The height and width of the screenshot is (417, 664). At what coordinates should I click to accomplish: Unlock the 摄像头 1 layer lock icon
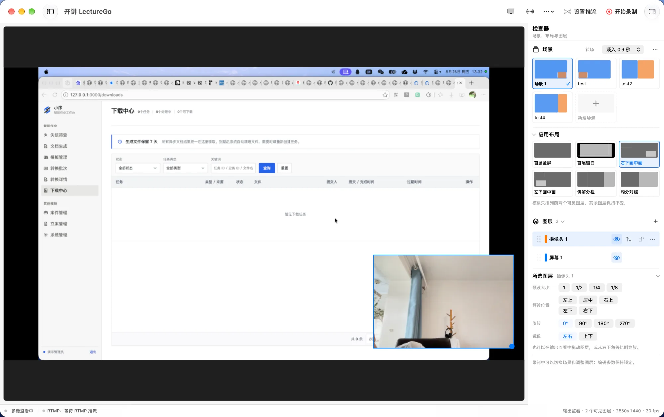(x=641, y=239)
